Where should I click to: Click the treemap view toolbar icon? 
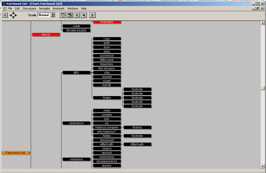(70, 15)
